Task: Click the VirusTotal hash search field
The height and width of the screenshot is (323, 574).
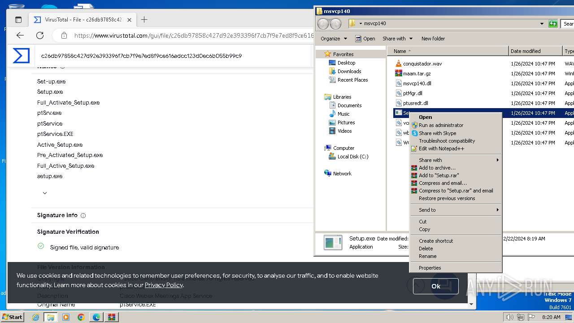Action: coord(173,56)
